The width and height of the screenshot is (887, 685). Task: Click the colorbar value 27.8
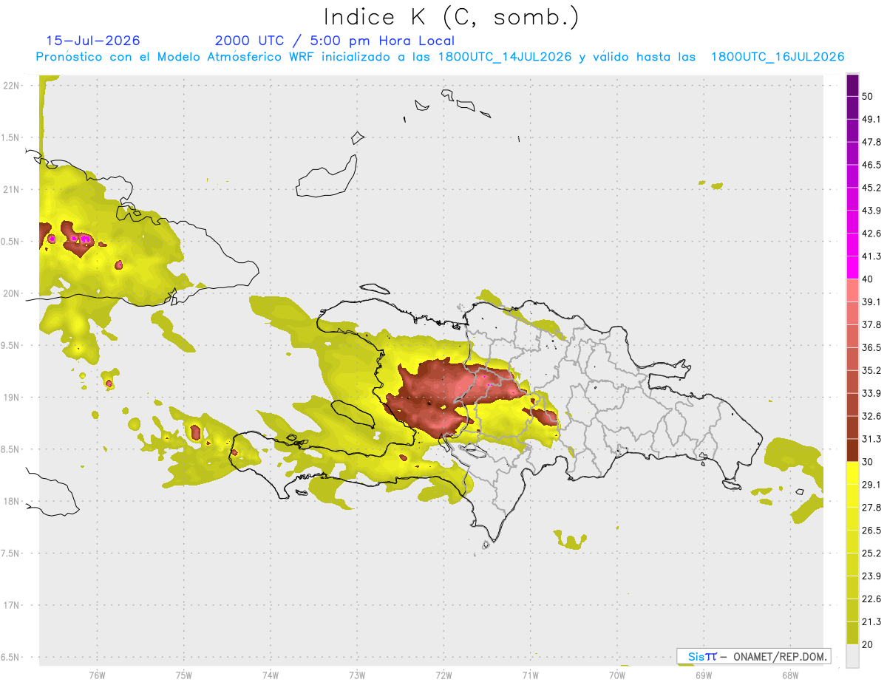(x=871, y=507)
